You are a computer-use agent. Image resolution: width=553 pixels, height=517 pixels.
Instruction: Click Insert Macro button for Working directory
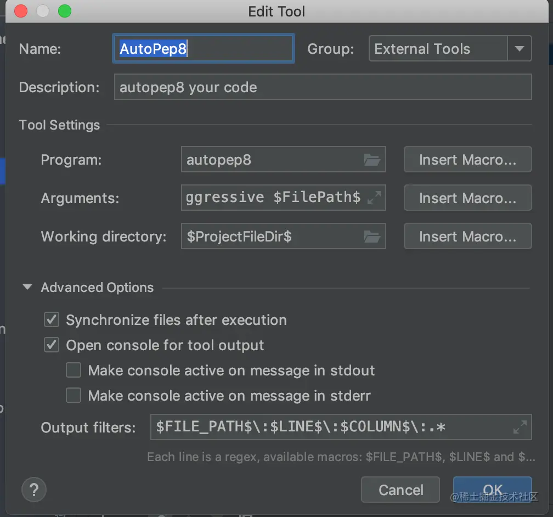pos(467,237)
